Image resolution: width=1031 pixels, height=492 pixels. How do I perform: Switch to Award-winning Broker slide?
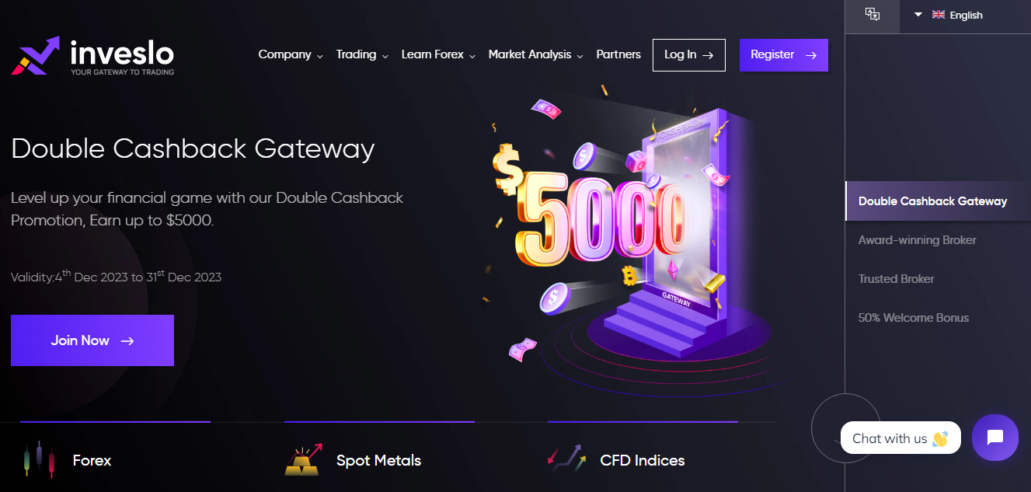917,240
